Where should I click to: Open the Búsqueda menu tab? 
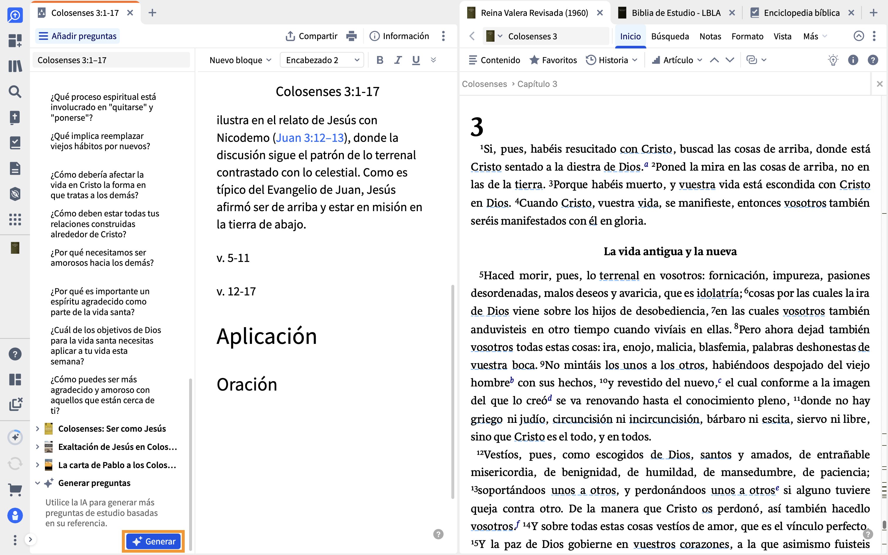670,36
